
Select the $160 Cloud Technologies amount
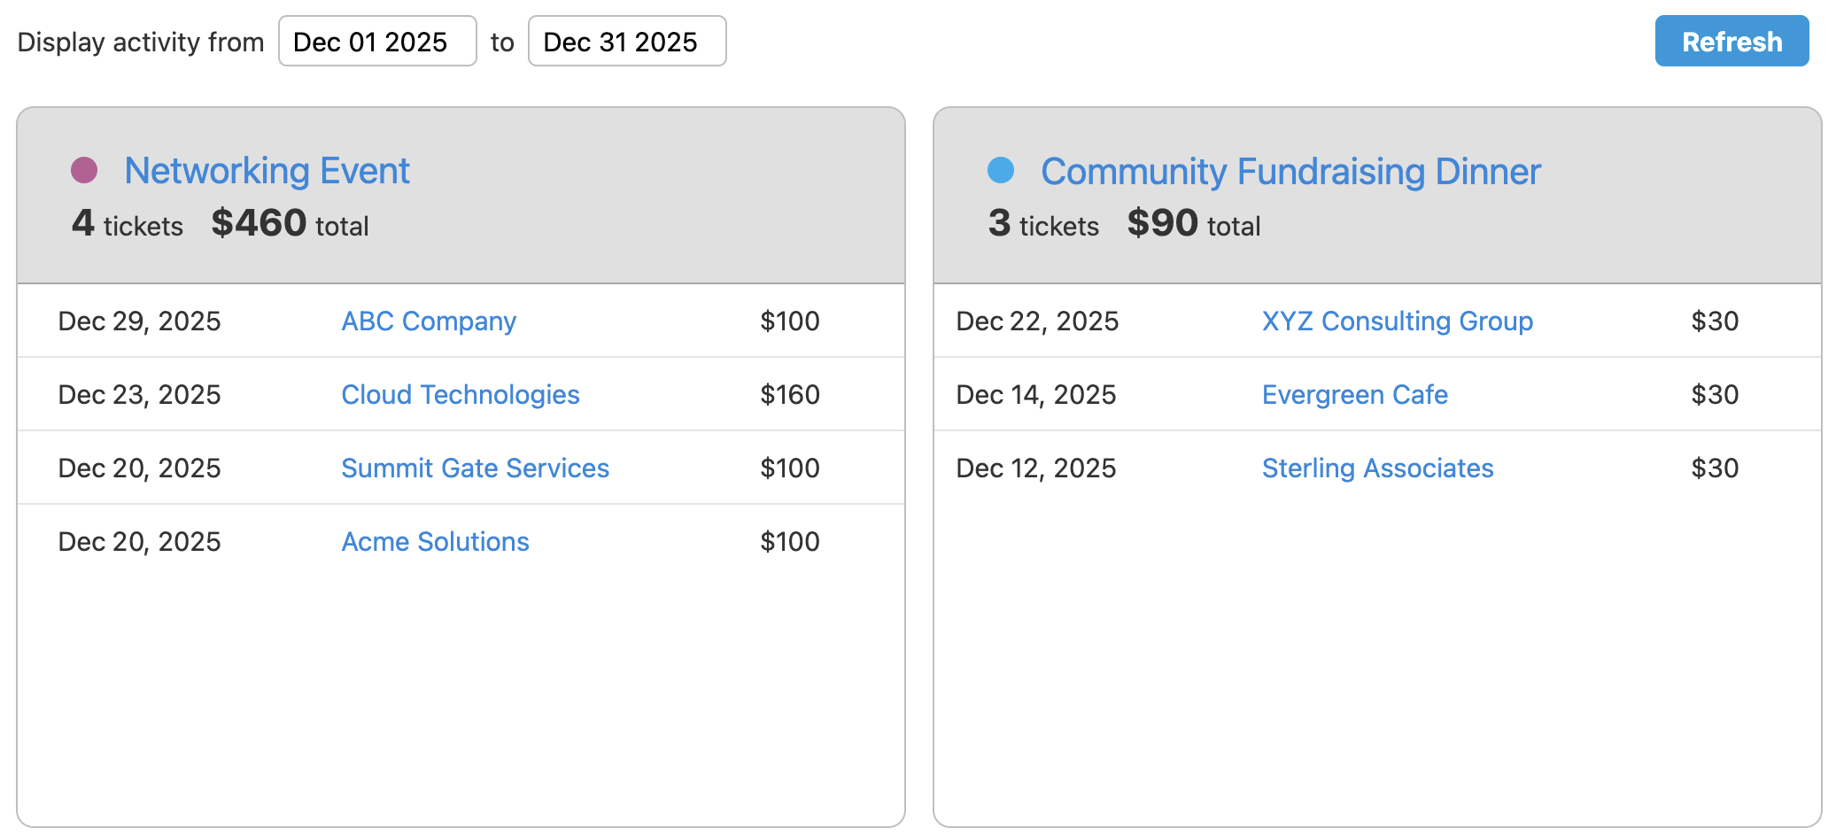789,395
